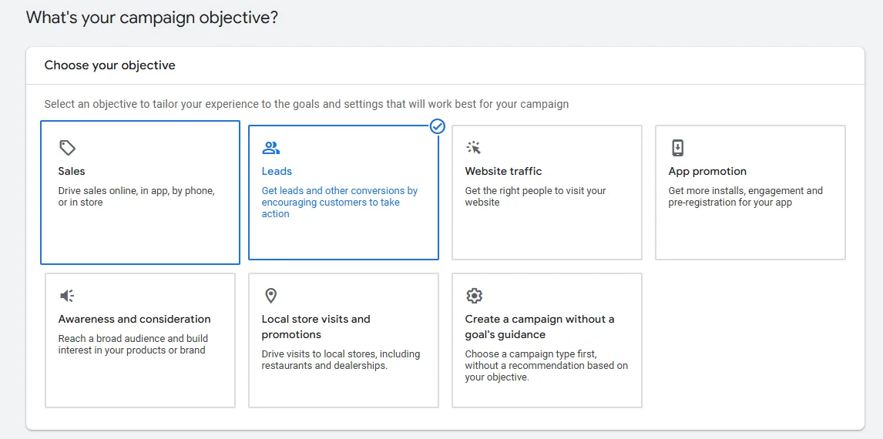The image size is (883, 439).
Task: Click 'Choose a campaign type first' description
Action: pos(546,366)
